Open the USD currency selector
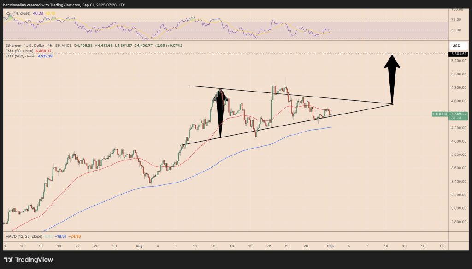This screenshot has height=269, width=472. tap(455, 46)
